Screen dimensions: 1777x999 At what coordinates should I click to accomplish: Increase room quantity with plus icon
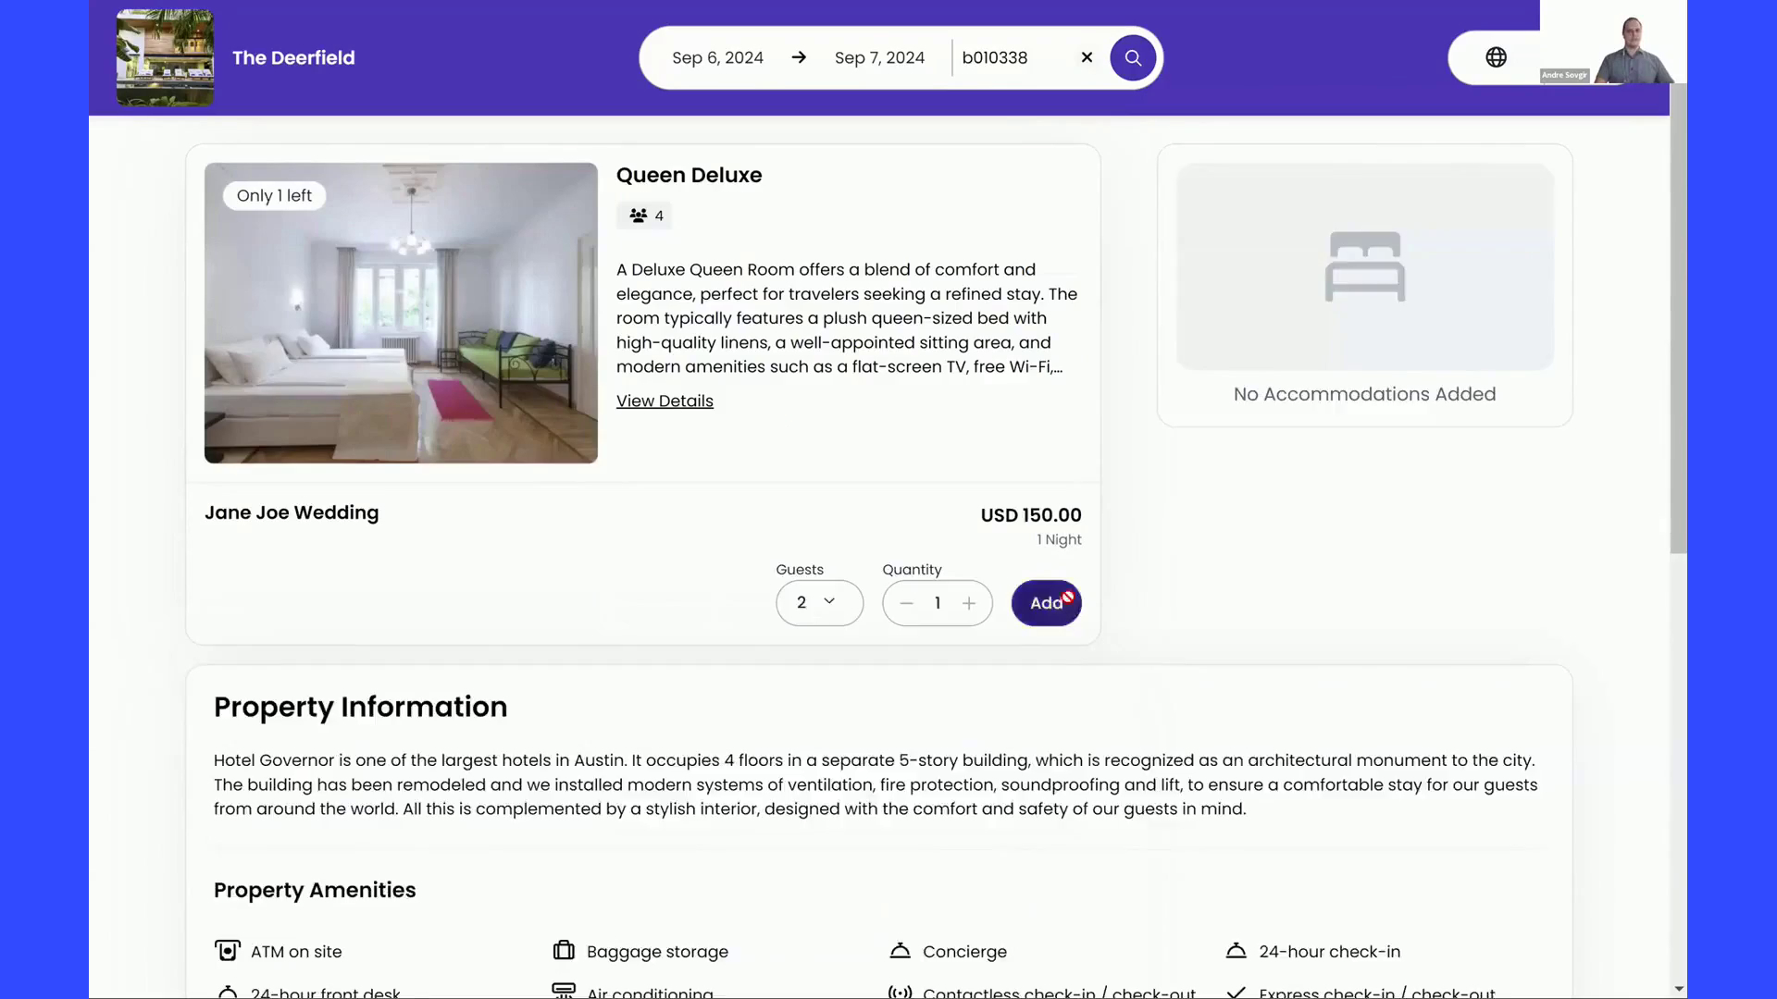(969, 603)
